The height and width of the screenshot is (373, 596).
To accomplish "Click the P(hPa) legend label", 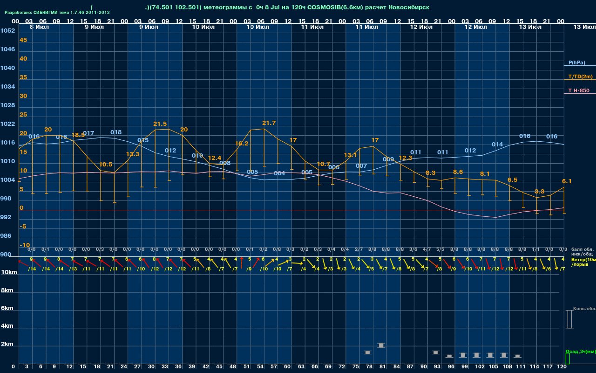I will pos(576,62).
